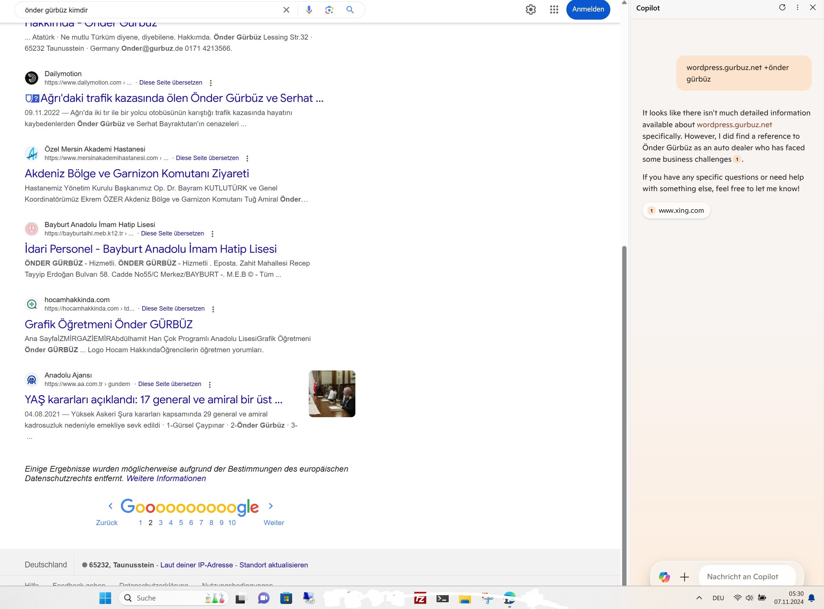Viewport: 824px width, 609px height.
Task: Click the page vertical scrollbar thumb
Action: coord(624,415)
